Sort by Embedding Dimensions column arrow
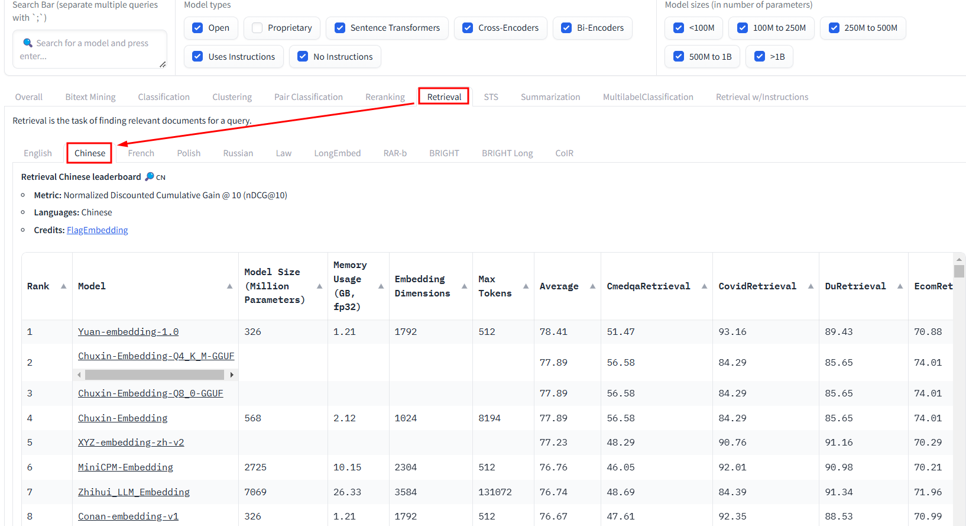This screenshot has width=966, height=526. pos(465,286)
